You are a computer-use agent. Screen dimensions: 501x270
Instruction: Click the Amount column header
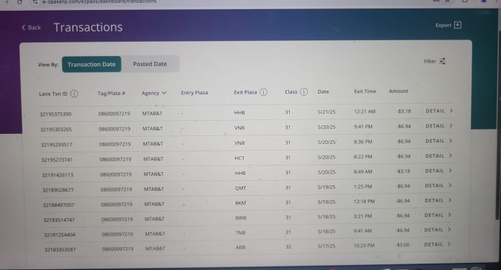click(398, 91)
